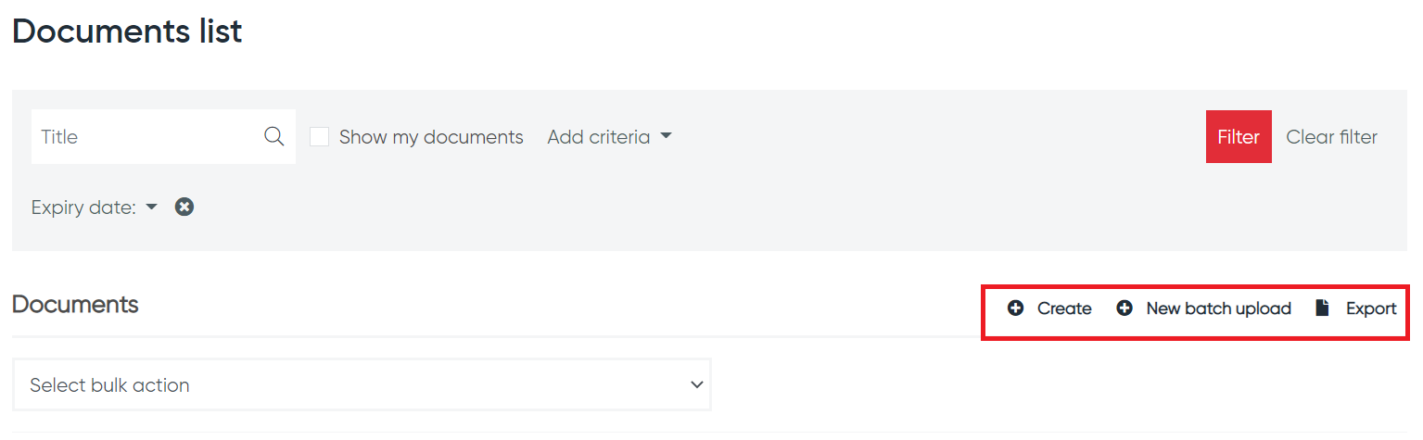Focus the Title search input field

pyautogui.click(x=148, y=137)
